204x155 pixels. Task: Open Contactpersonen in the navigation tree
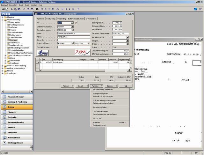coord(17,25)
